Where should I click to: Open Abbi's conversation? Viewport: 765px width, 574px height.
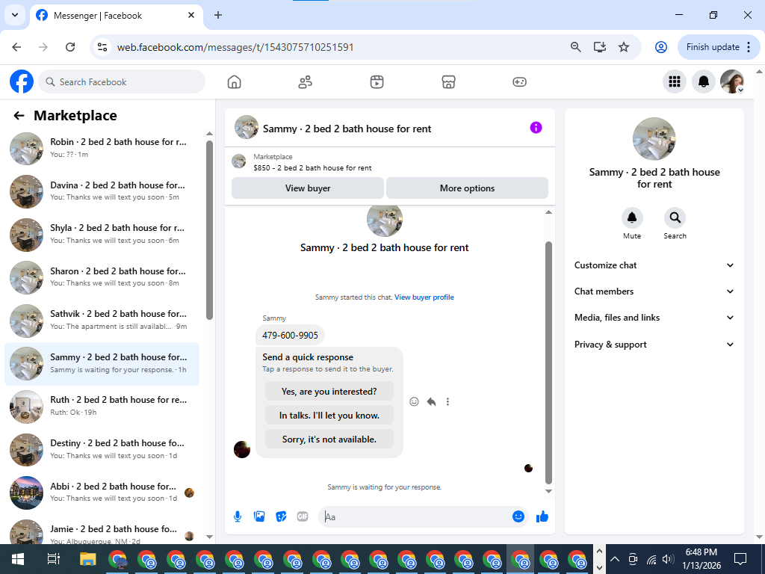[x=102, y=492]
